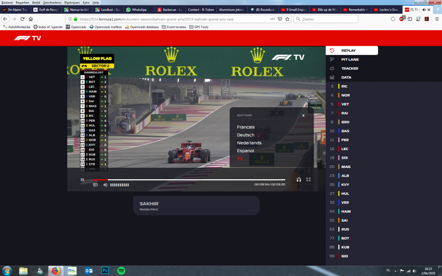Select Francais audio language
This screenshot has height=276, width=442.
click(x=246, y=127)
